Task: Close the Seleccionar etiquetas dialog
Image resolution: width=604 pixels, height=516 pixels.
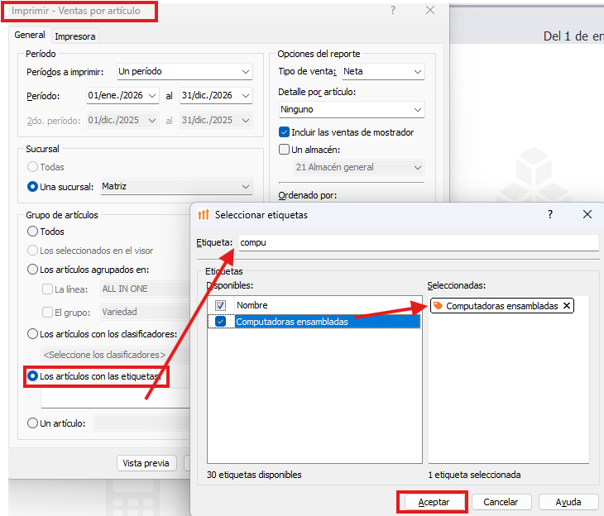Action: click(x=587, y=214)
